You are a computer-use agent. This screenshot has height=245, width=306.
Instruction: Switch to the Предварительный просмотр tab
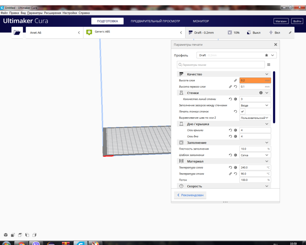click(x=155, y=21)
